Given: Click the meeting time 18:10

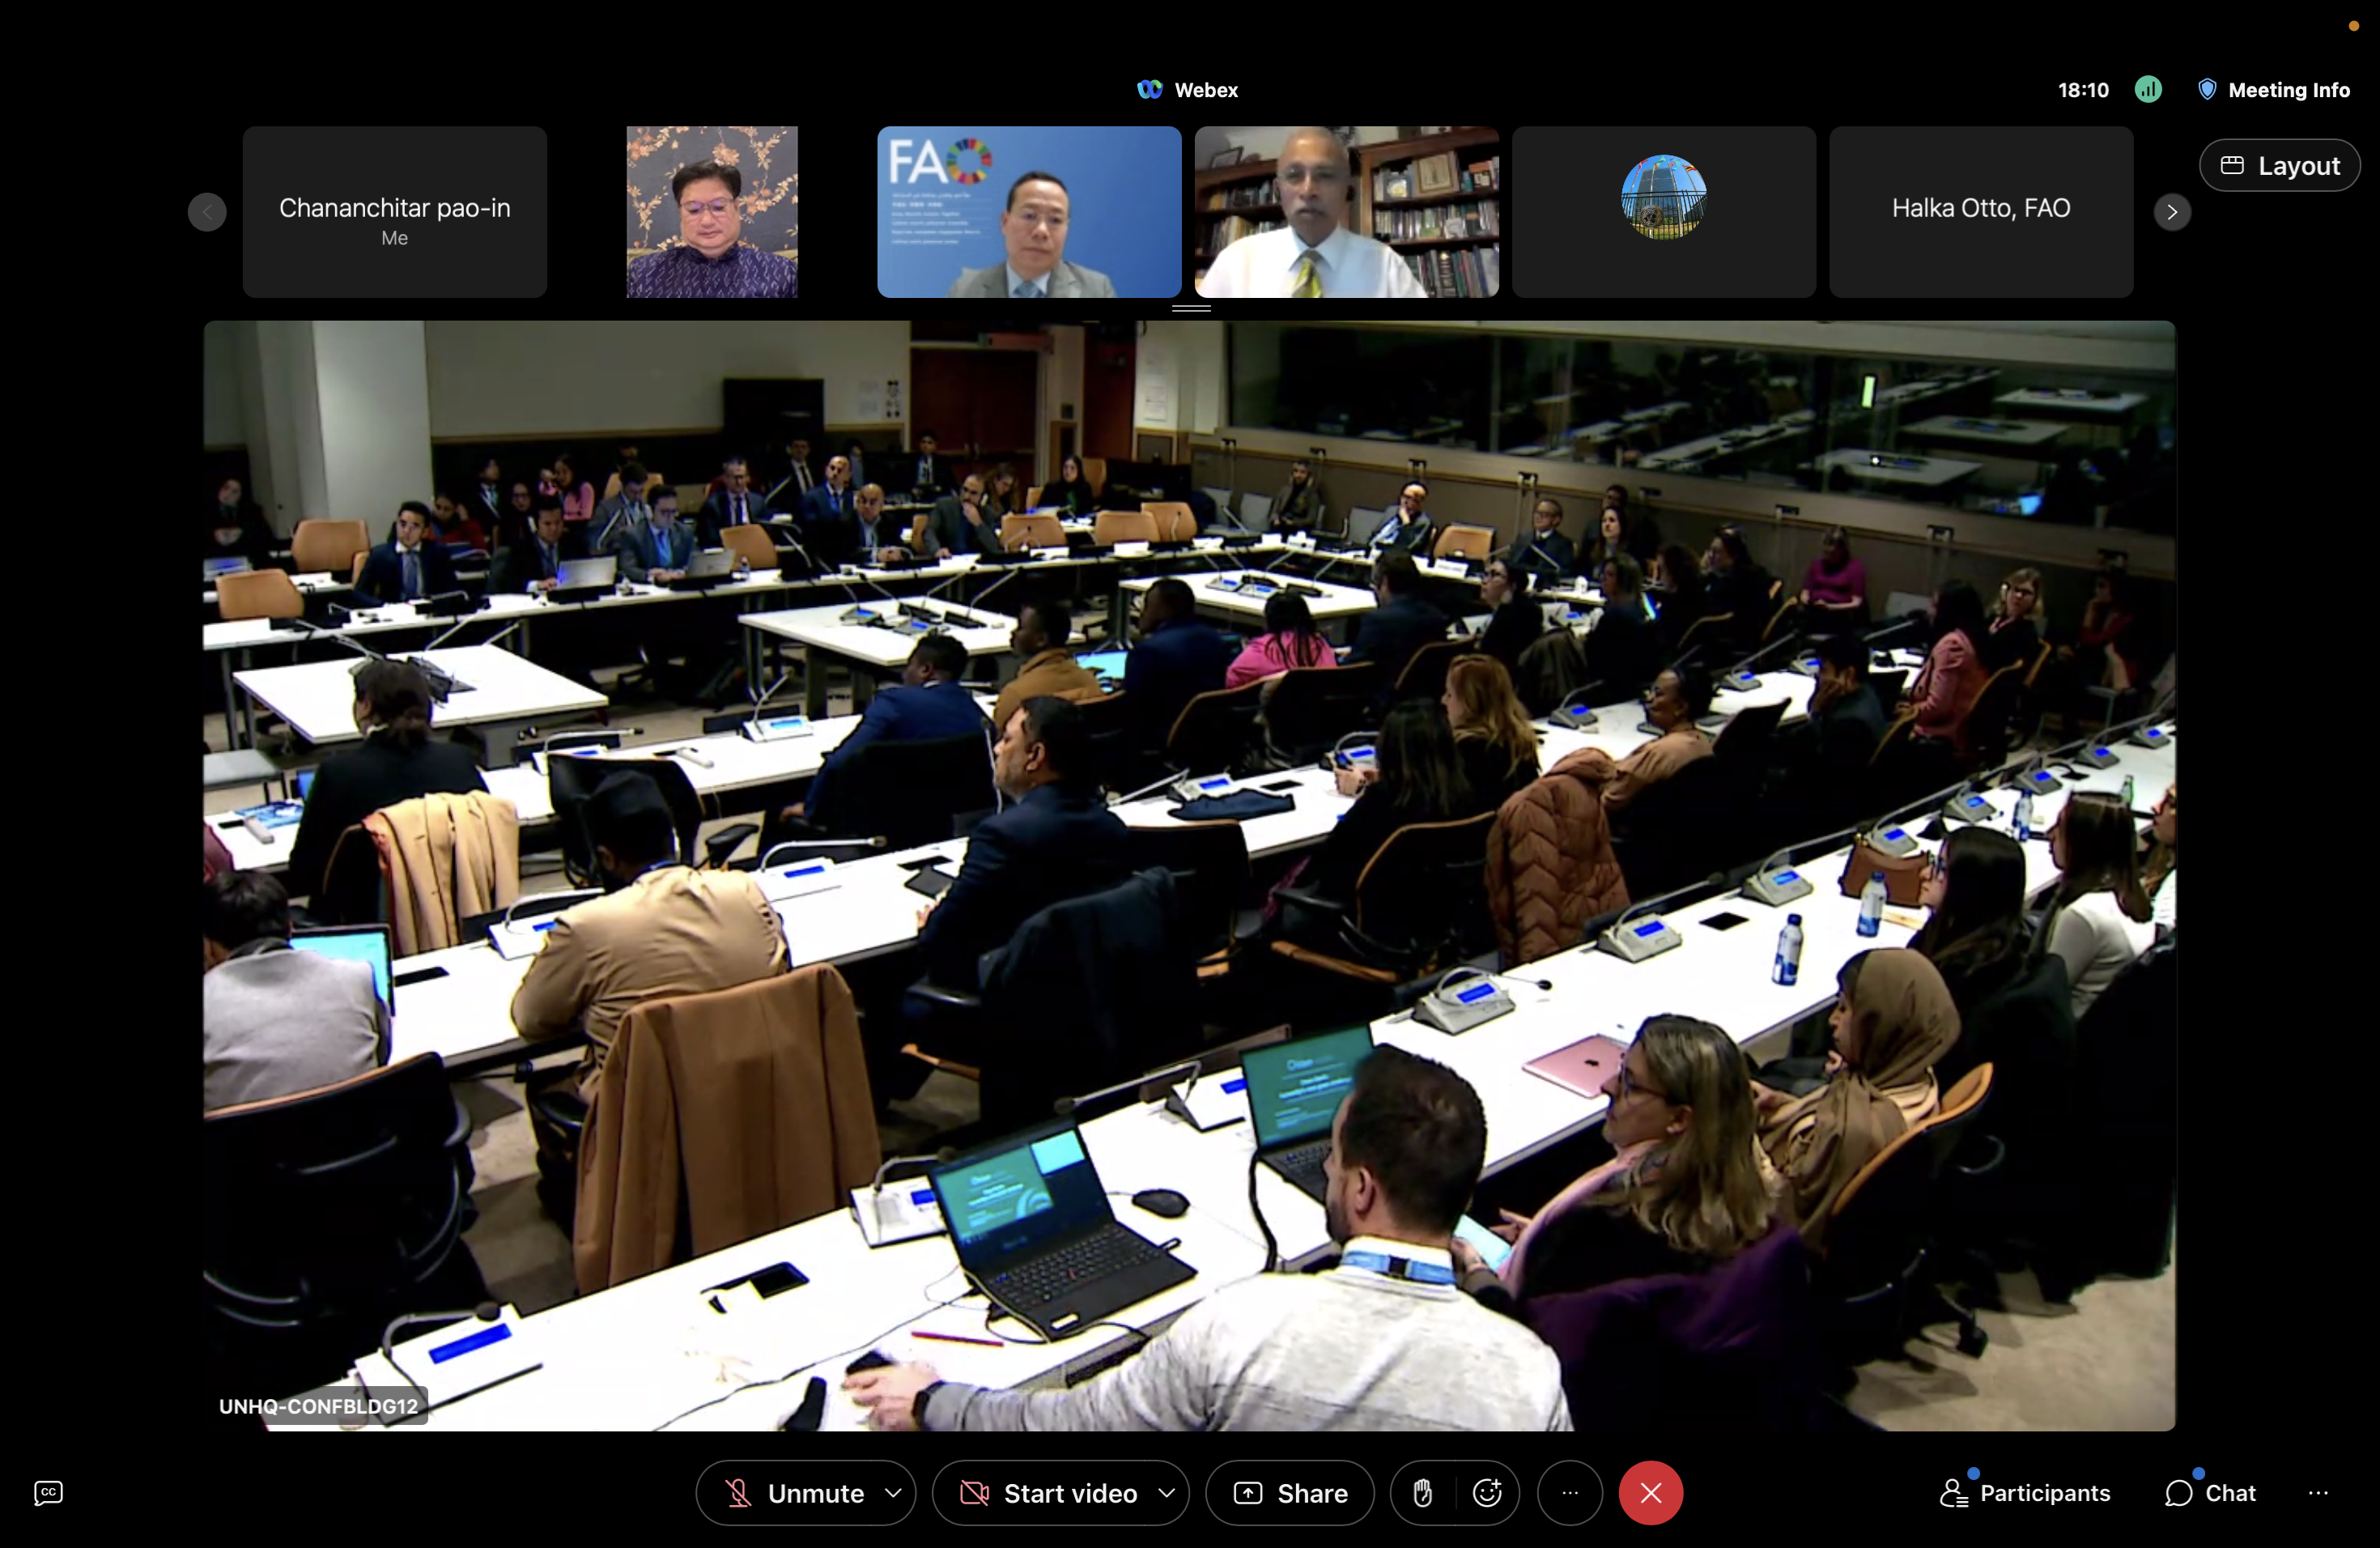Looking at the screenshot, I should [2082, 90].
